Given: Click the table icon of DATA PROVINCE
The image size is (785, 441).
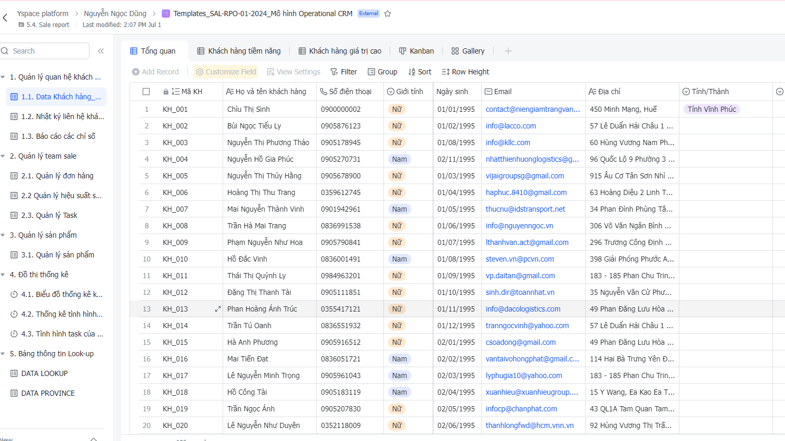Looking at the screenshot, I should (14, 393).
